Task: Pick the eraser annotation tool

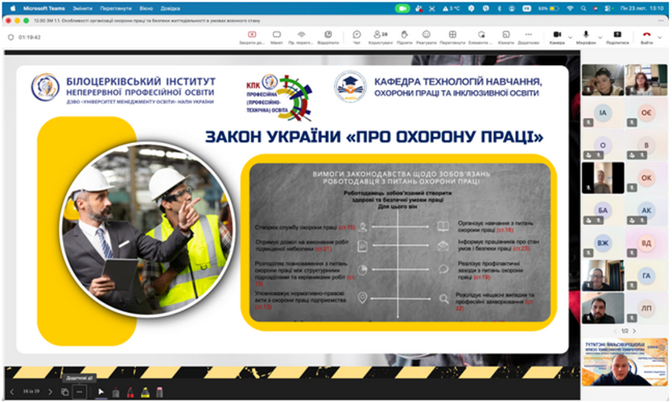Action: point(159,392)
